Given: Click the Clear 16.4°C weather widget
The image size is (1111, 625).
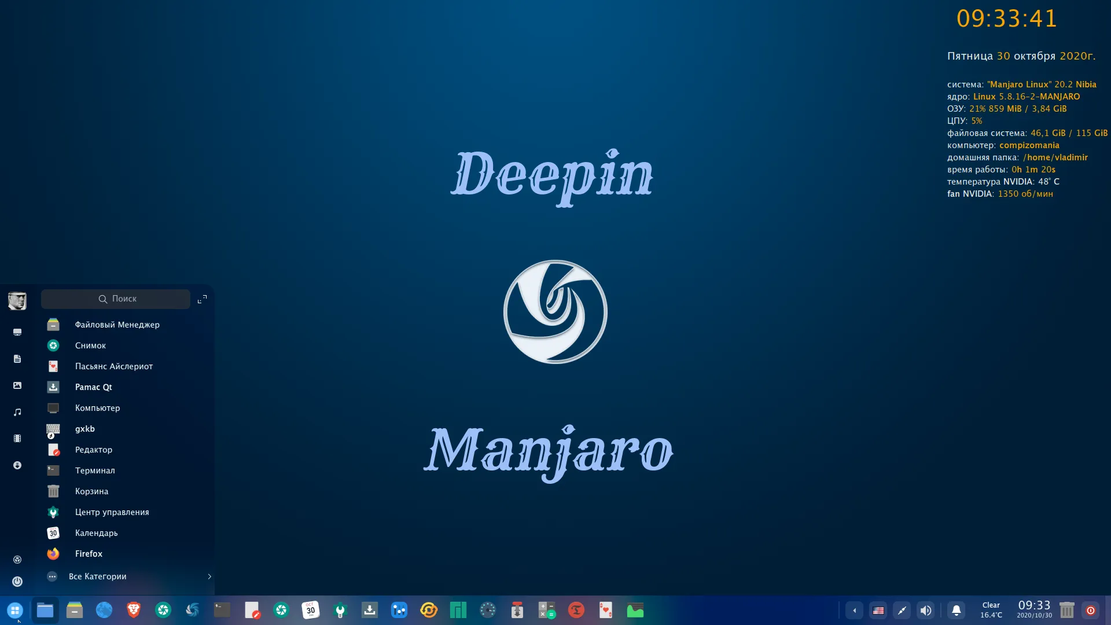Looking at the screenshot, I should tap(991, 610).
